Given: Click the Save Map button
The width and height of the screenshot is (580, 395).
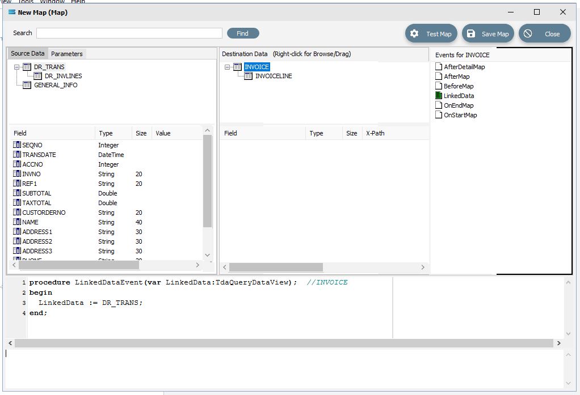Looking at the screenshot, I should 488,33.
